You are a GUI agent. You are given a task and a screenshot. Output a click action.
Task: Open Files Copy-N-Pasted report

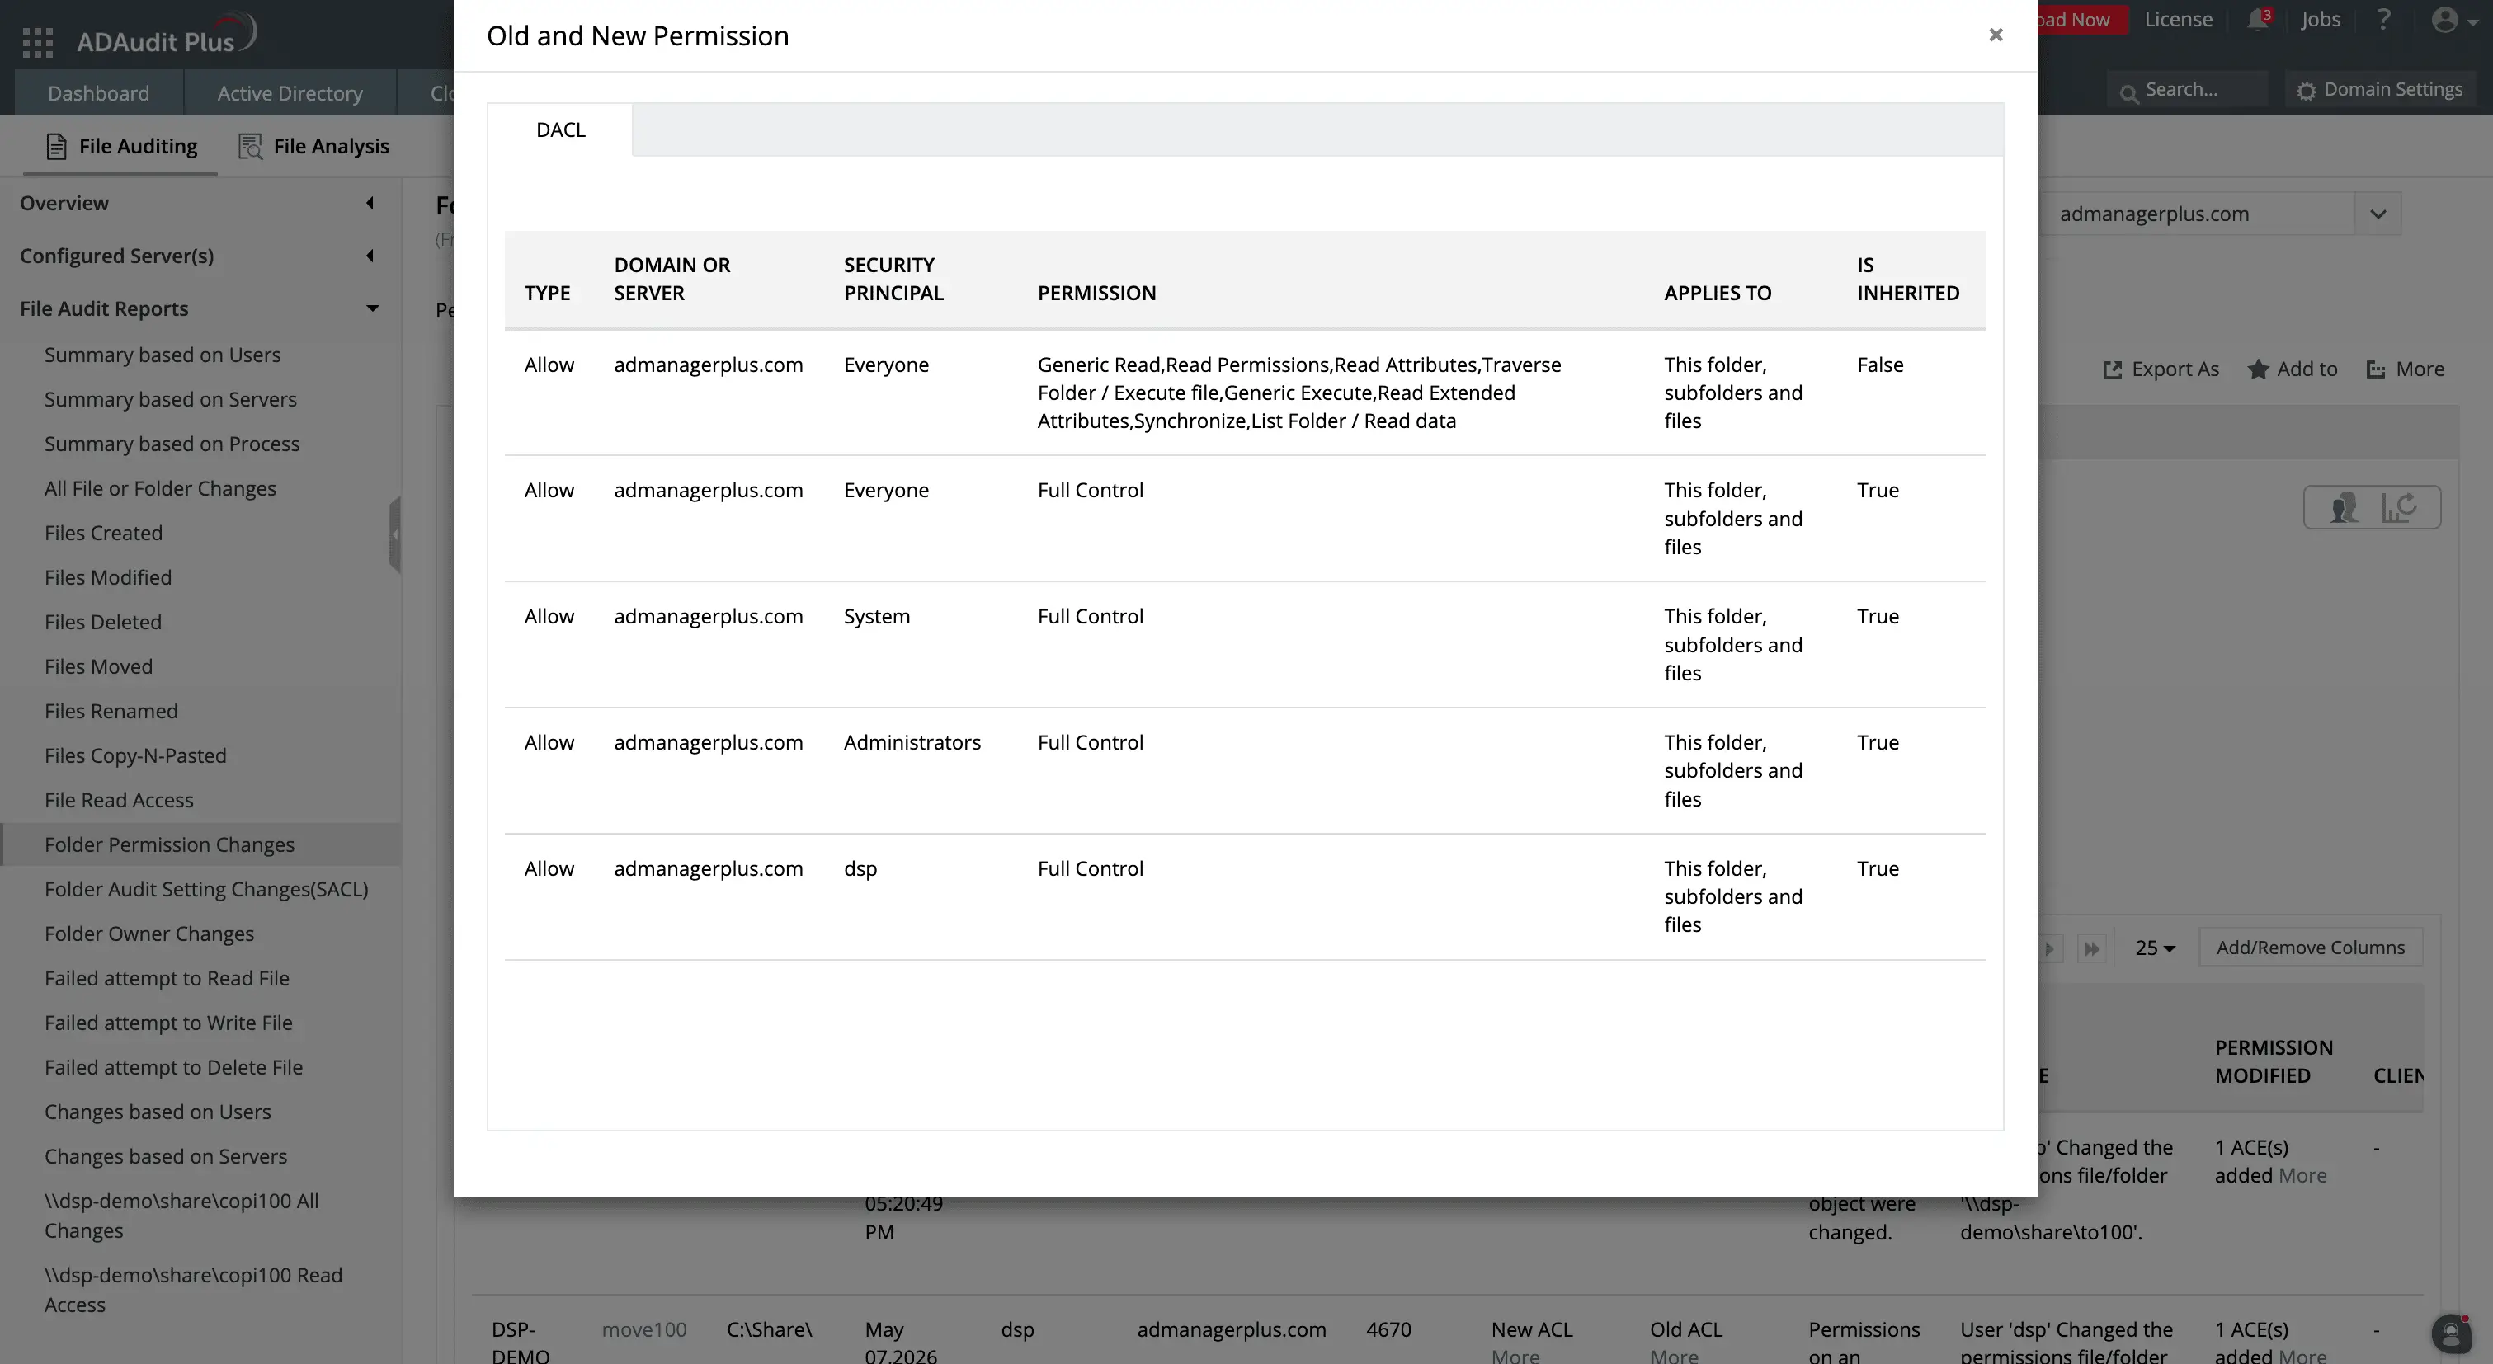tap(135, 755)
